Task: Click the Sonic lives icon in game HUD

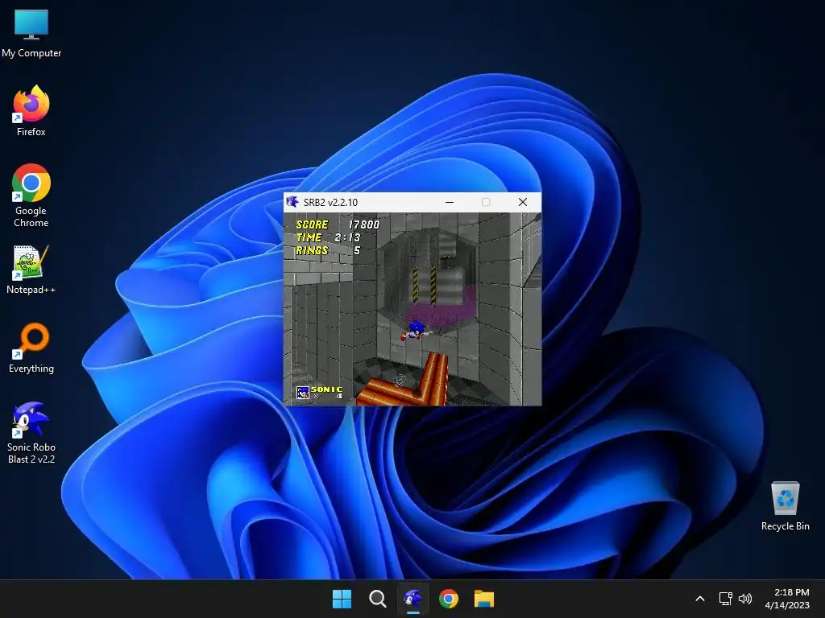Action: [x=303, y=393]
